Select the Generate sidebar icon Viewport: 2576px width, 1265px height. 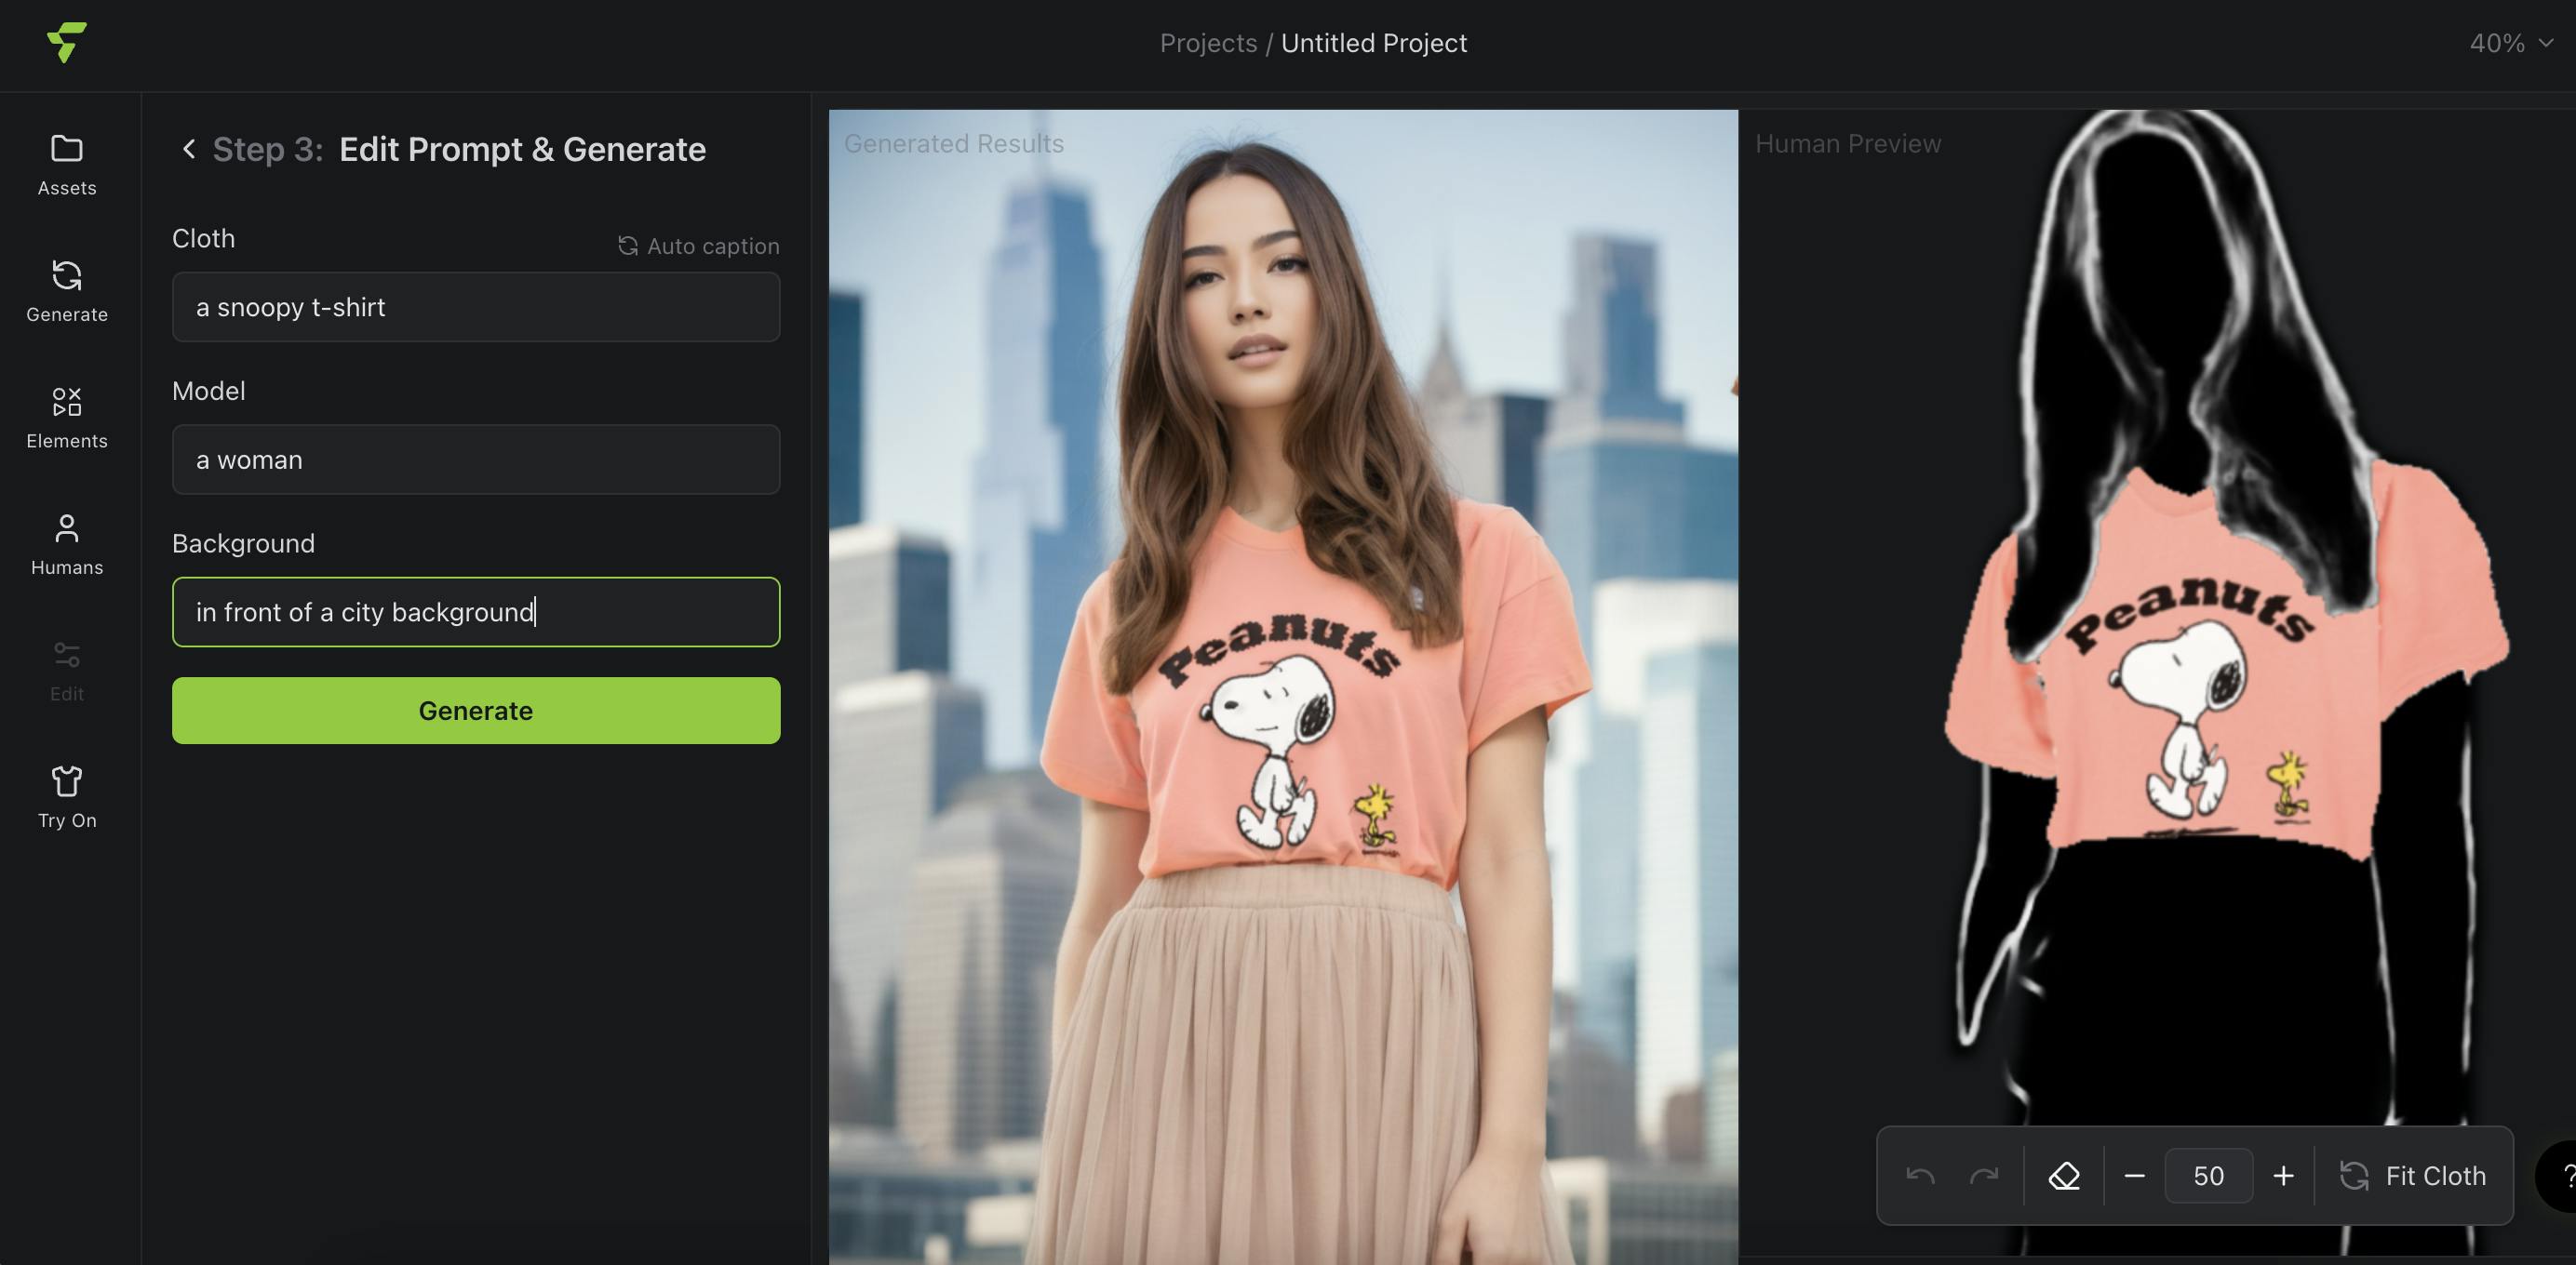(67, 290)
